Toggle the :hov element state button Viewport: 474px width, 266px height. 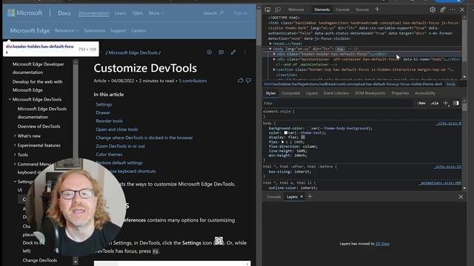(x=421, y=103)
